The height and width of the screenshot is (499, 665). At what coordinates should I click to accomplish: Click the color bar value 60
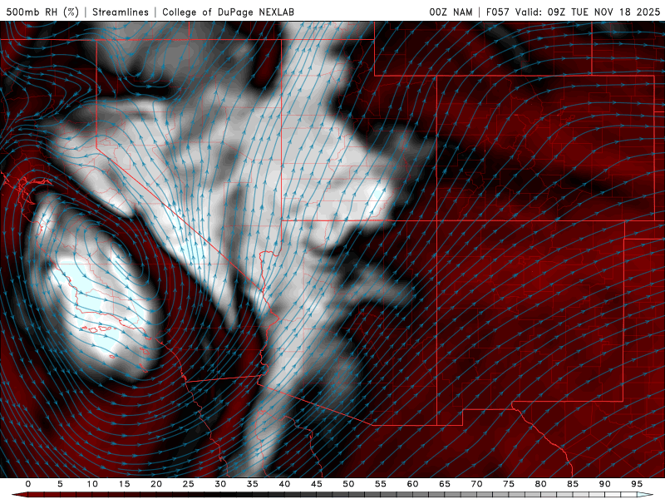tap(412, 484)
